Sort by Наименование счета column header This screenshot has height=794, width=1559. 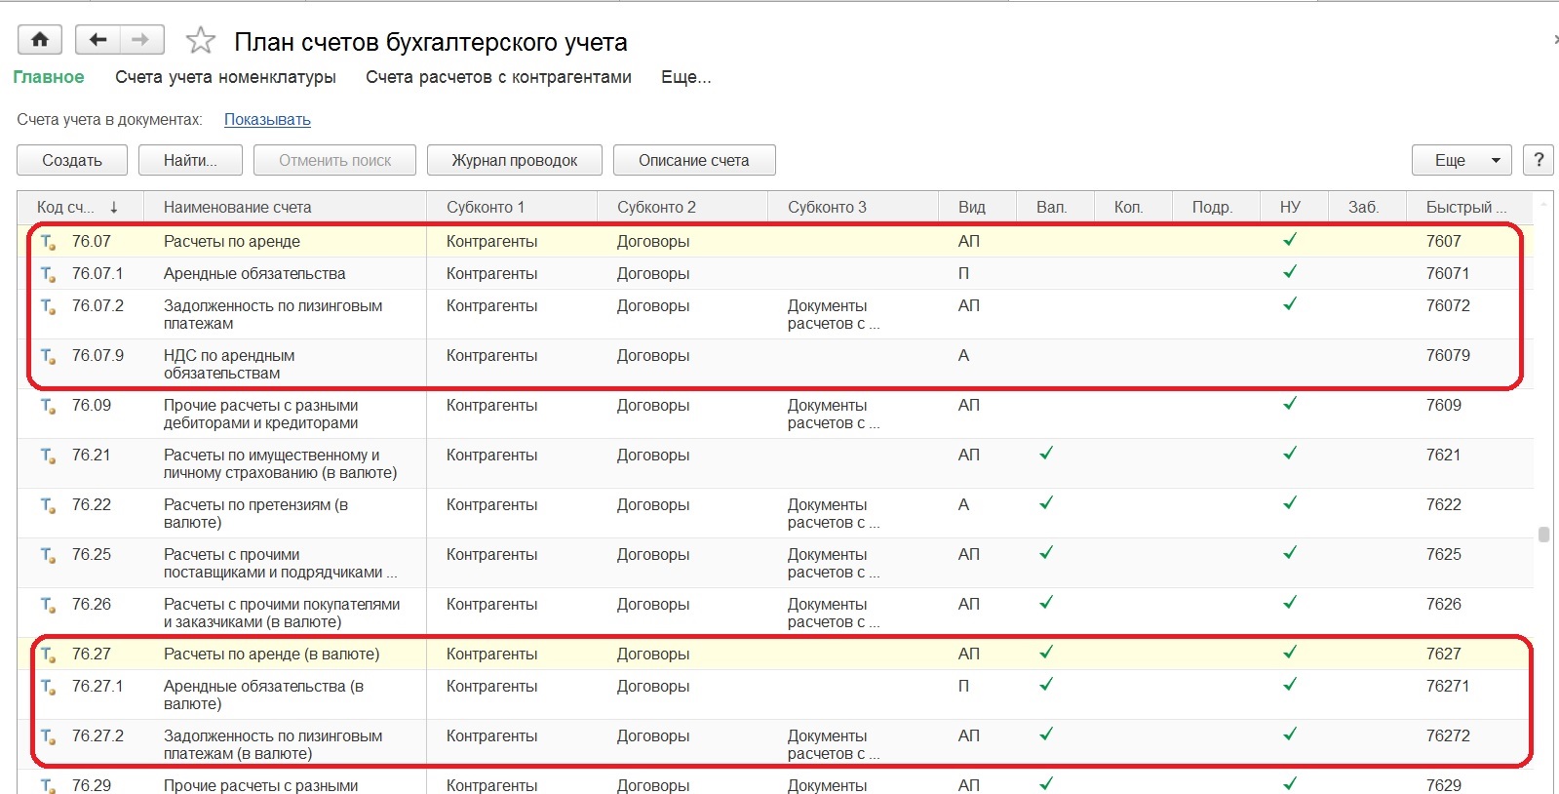285,207
